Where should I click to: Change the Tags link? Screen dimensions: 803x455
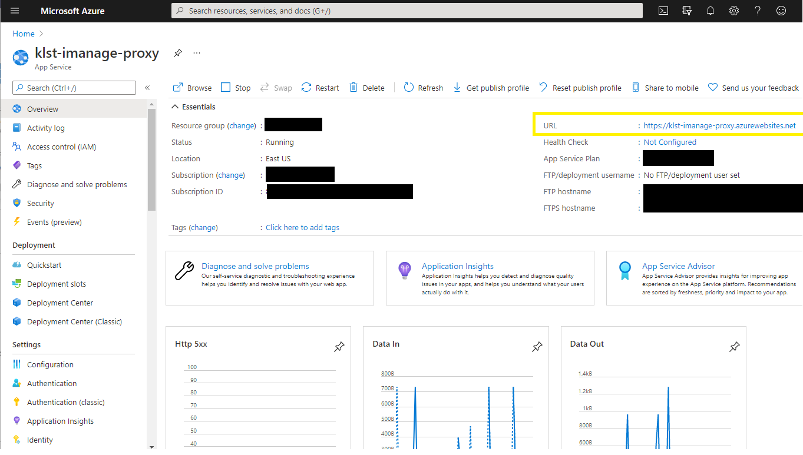203,227
